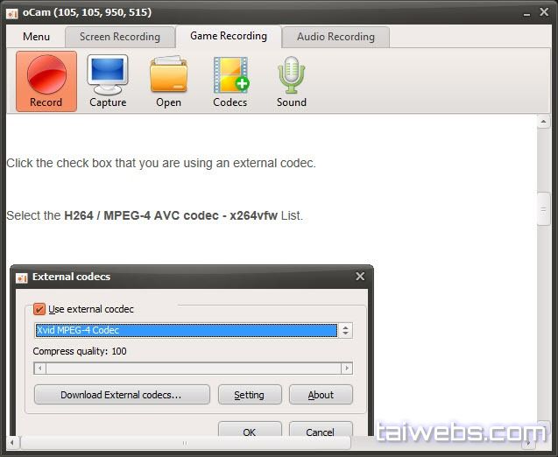Click the About button
Viewport: 558px width, 457px height.
point(321,395)
